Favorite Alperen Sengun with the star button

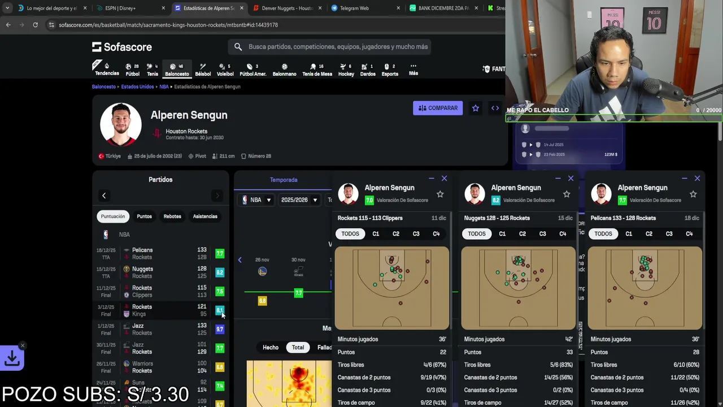click(x=476, y=108)
